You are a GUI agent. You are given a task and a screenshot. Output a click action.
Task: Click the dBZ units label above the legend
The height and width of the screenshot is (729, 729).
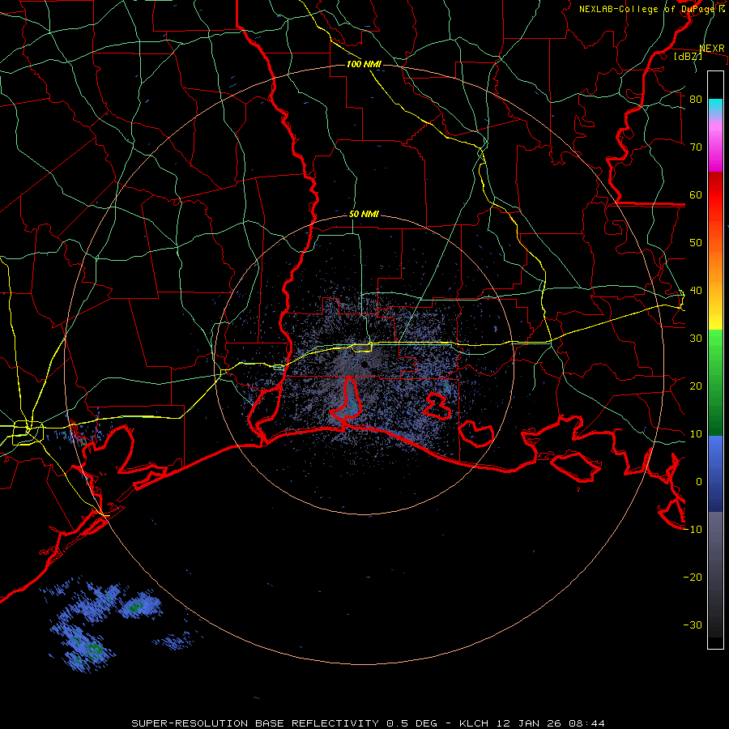688,56
